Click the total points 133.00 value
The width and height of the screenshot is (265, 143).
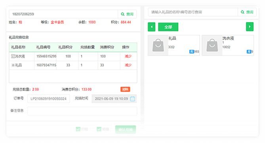86,89
